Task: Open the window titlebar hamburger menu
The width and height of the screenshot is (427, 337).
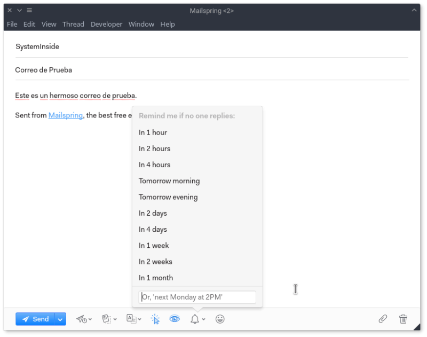Action: click(x=29, y=10)
